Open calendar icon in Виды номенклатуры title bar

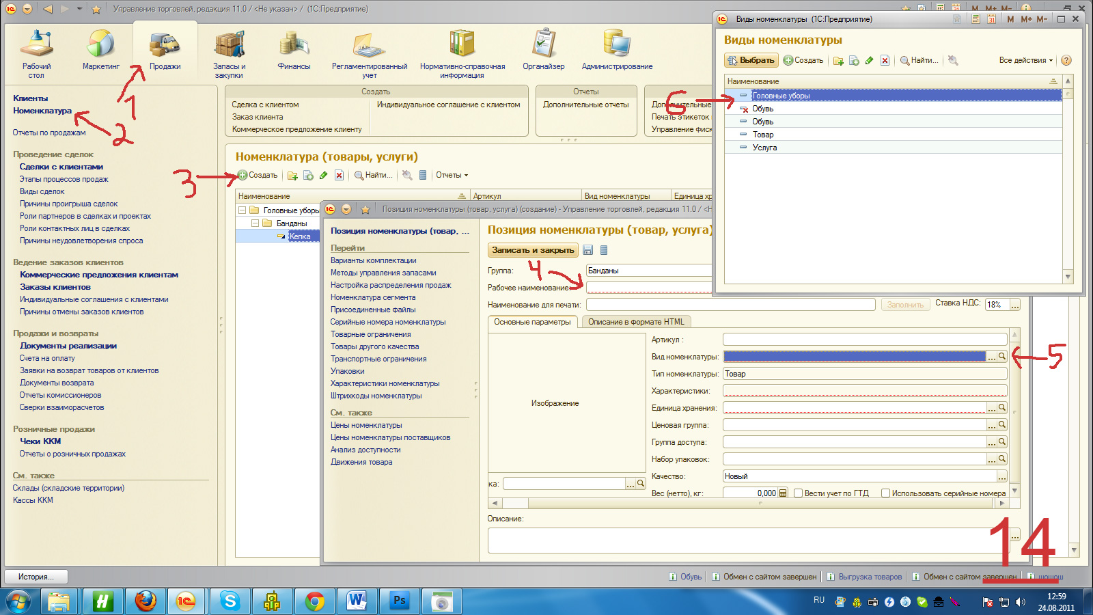click(991, 19)
